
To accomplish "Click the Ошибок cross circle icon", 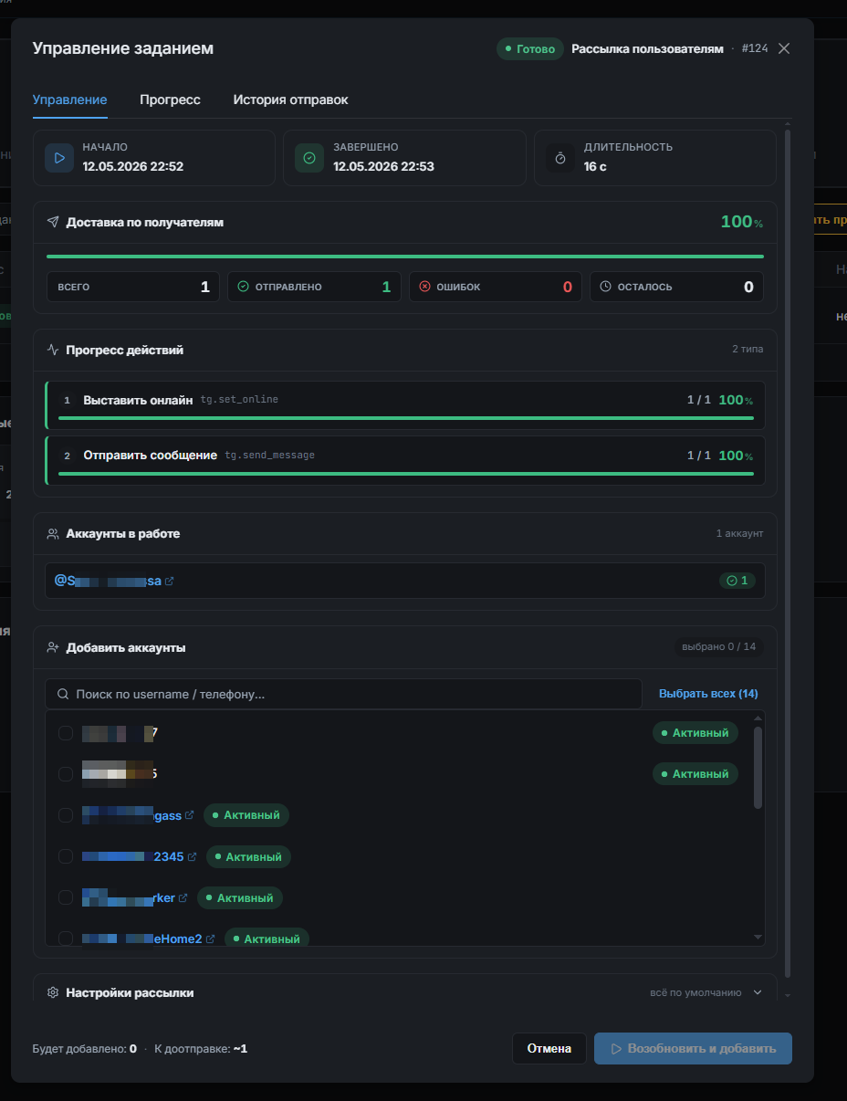I will tap(424, 287).
